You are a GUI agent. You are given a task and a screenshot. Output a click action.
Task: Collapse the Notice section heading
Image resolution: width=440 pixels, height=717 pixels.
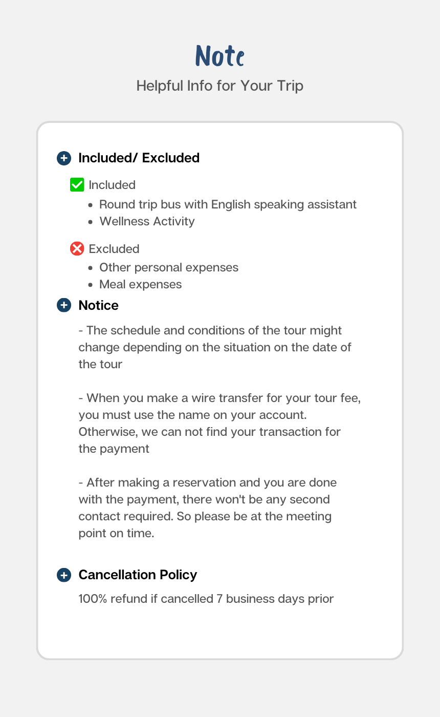pos(98,306)
